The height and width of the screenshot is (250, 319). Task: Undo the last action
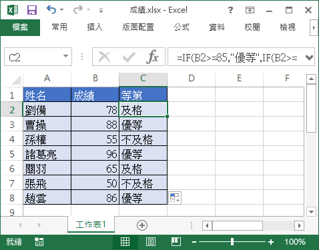pyautogui.click(x=51, y=10)
